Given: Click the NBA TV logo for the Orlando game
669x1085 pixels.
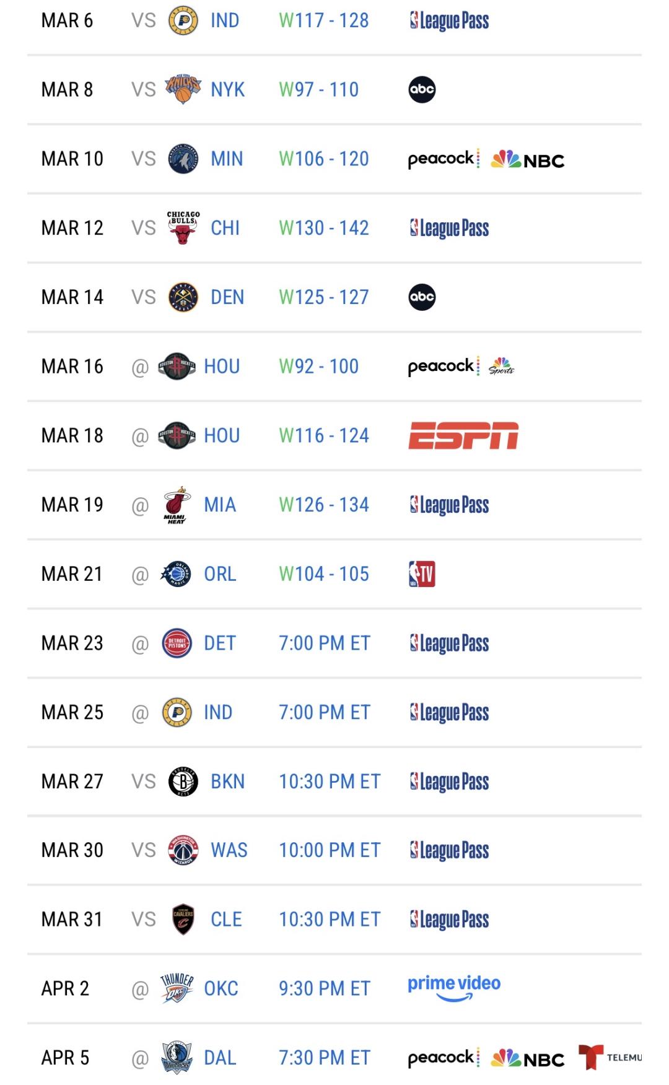Looking at the screenshot, I should [x=422, y=574].
